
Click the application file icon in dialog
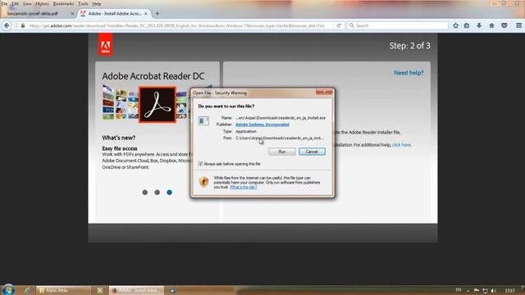point(203,120)
